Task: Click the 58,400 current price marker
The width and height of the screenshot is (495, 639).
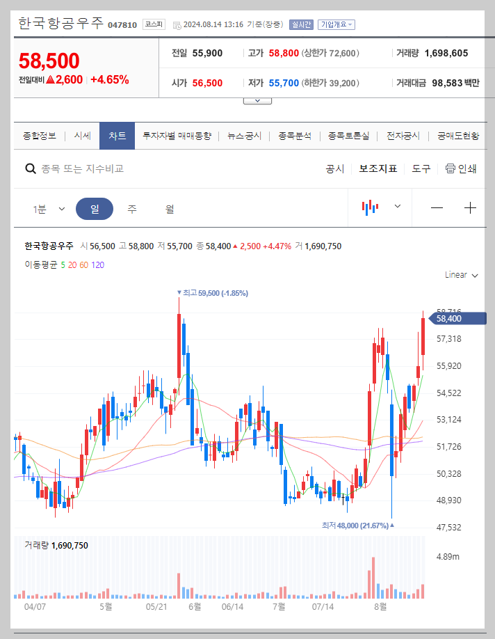Action: click(458, 319)
